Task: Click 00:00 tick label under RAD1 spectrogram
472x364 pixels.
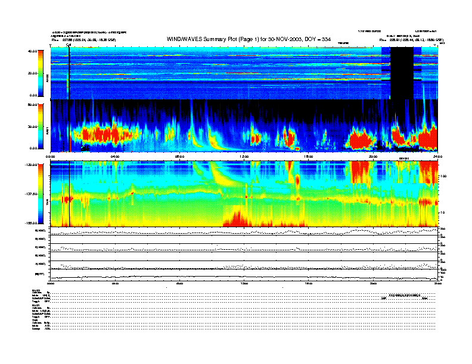Action: (x=50, y=156)
